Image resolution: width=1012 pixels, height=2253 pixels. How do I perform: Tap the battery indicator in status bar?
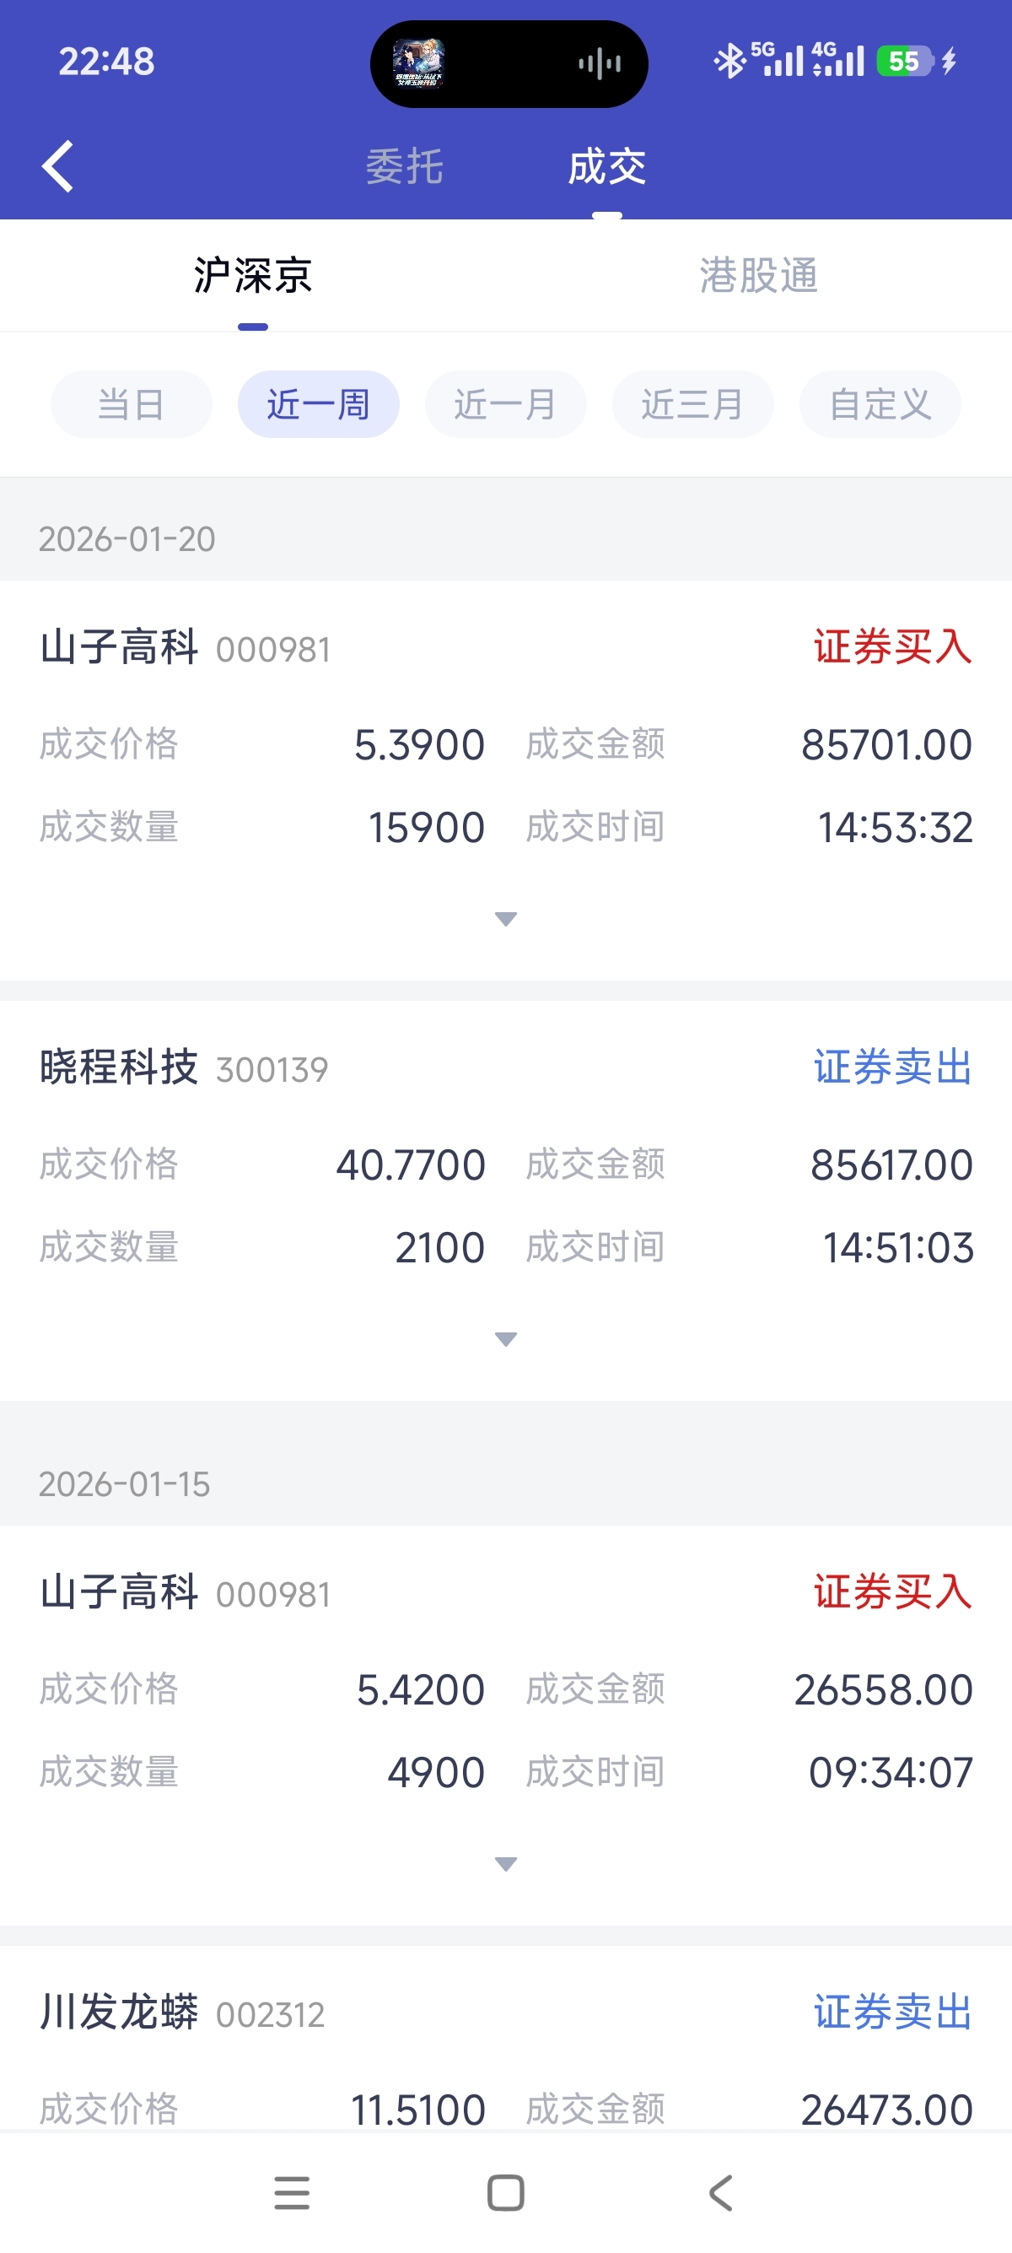click(906, 62)
